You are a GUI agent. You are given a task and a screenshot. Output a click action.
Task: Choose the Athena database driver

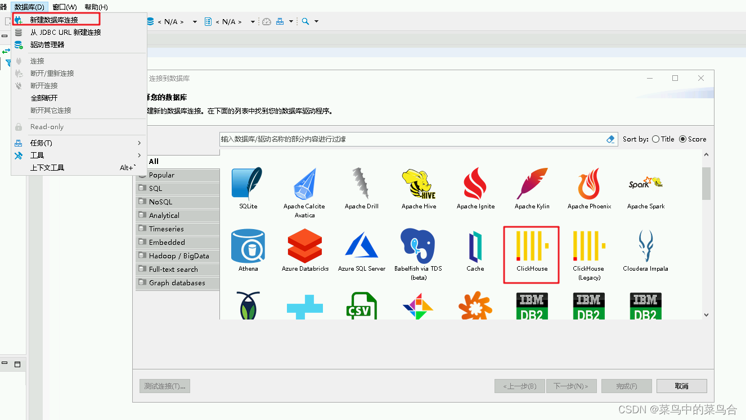(248, 250)
